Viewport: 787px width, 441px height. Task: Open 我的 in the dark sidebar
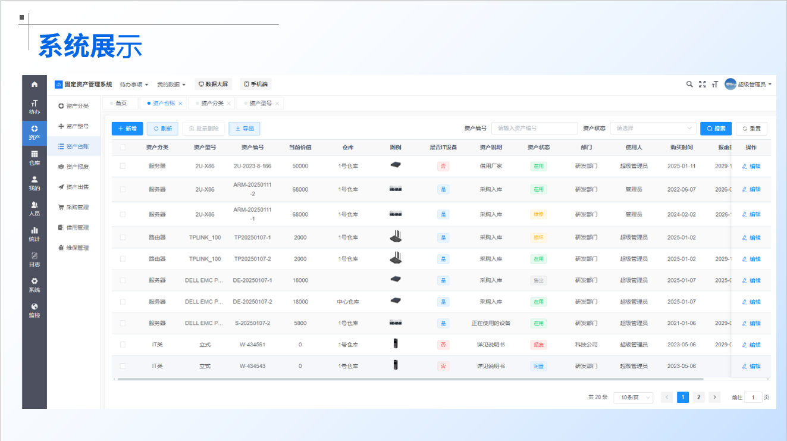tap(35, 183)
